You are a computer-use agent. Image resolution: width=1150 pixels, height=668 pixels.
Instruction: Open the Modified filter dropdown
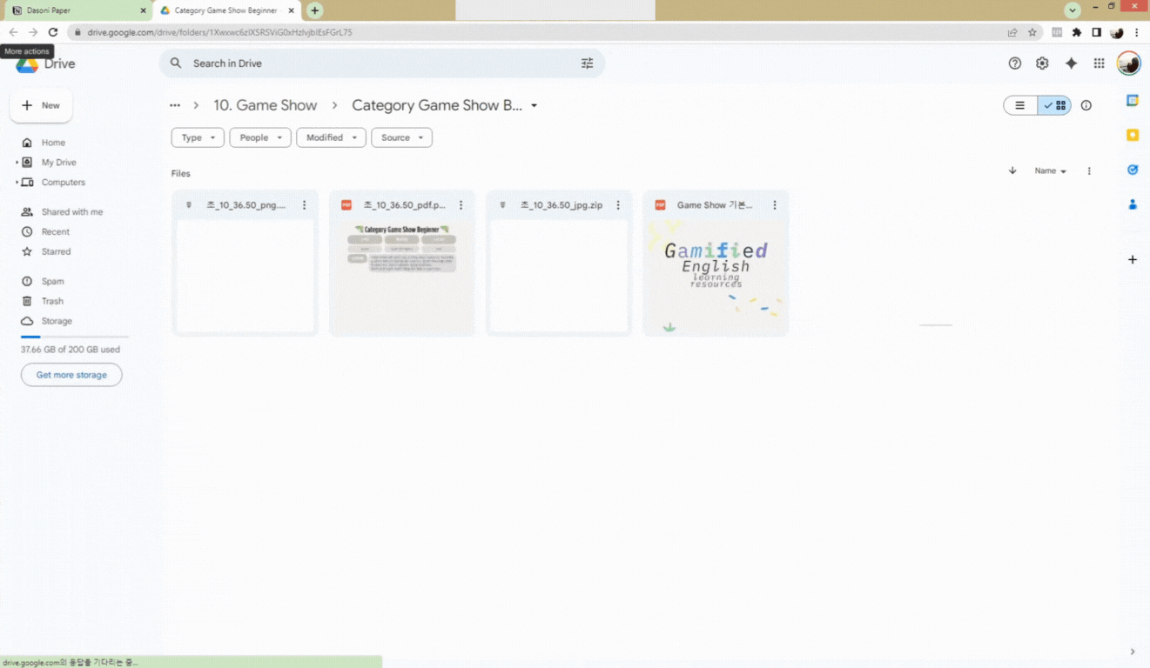331,137
